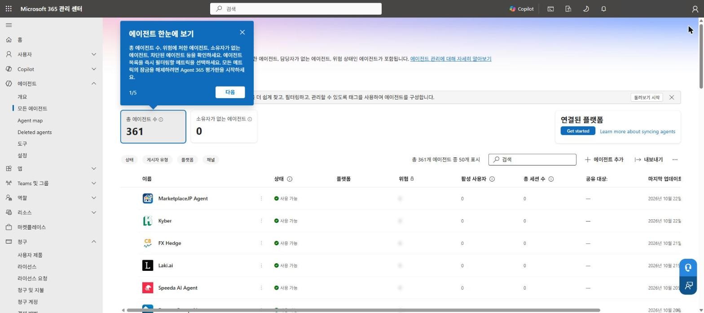Open 설정 under 에이전트

tap(22, 156)
